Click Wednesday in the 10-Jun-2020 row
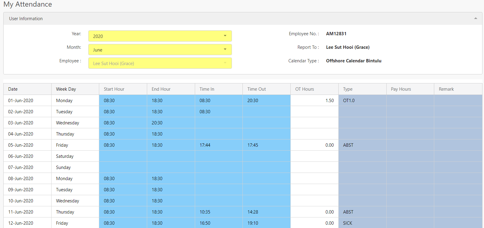 [x=75, y=201]
